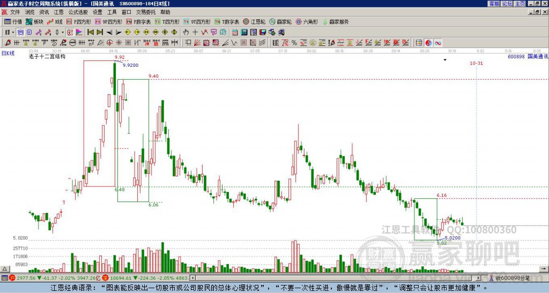This screenshot has height=293, width=549.
Task: Open the 设置 menu
Action: point(98,12)
